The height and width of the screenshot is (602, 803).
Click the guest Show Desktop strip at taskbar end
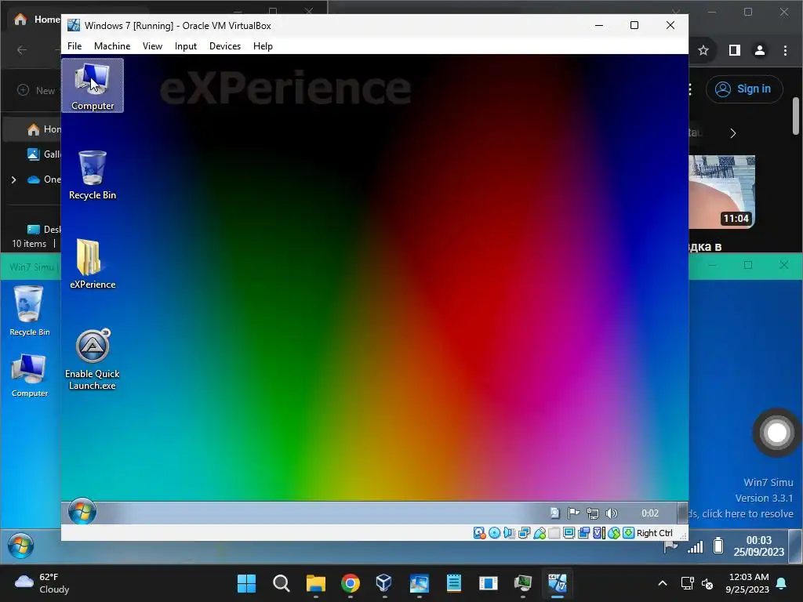(x=682, y=513)
